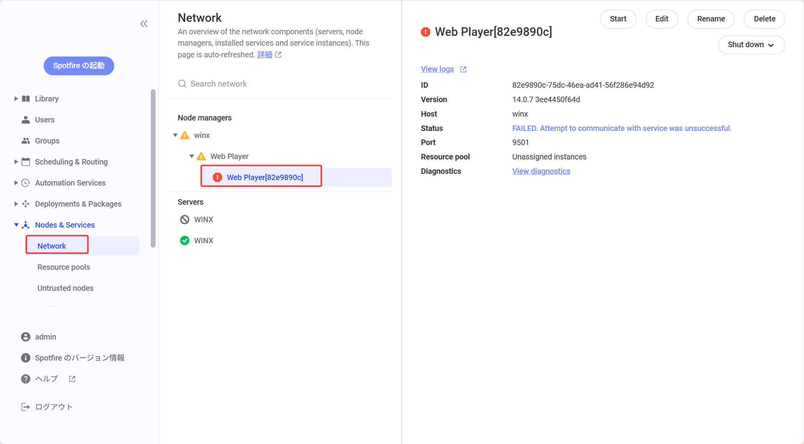
Task: Click the red error icon in the details header
Action: (x=426, y=32)
